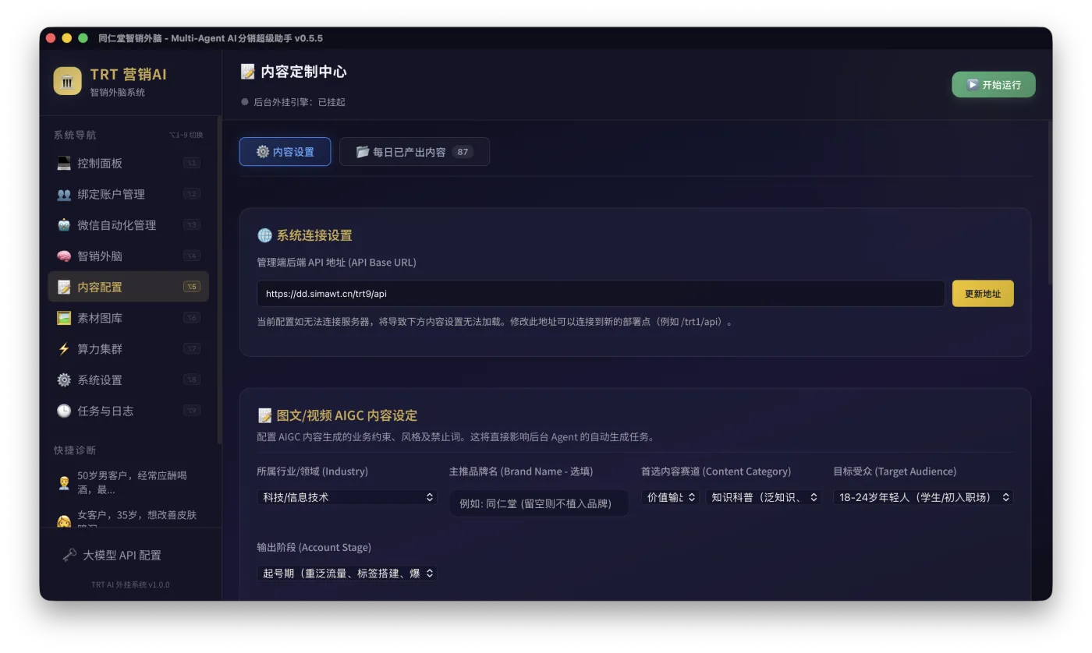Click the main content vertical scrollbar
The image size is (1092, 653).
[1050, 203]
